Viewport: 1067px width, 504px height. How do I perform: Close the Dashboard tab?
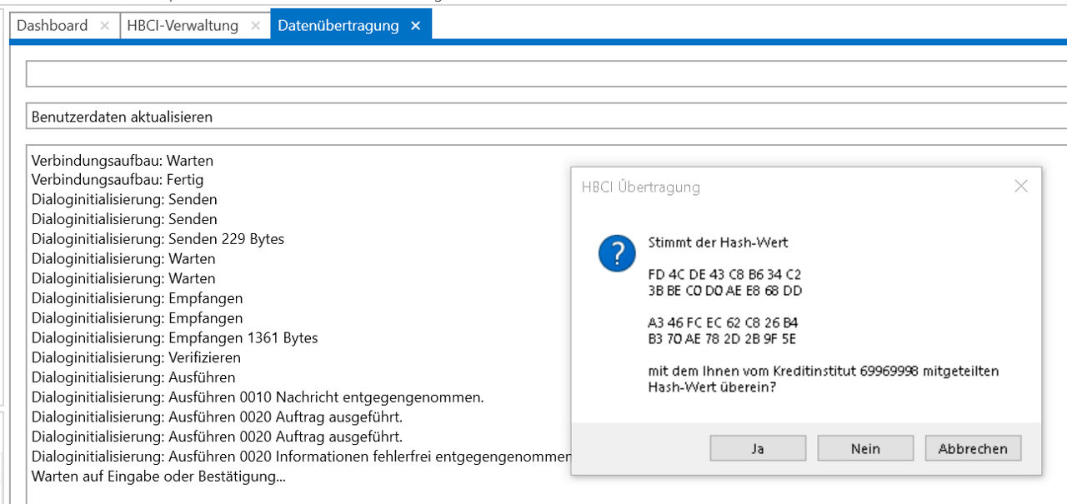pos(104,26)
